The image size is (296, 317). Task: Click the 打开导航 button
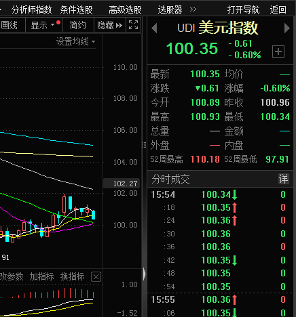coord(244,9)
